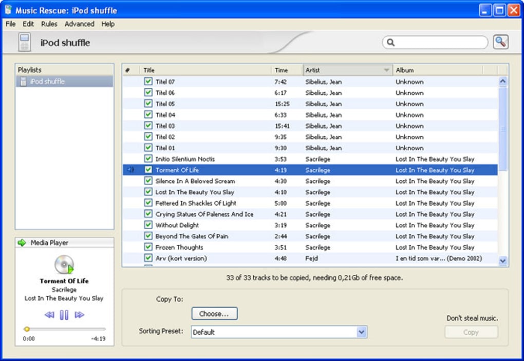Uncheck Without Delight checkbox

point(148,225)
